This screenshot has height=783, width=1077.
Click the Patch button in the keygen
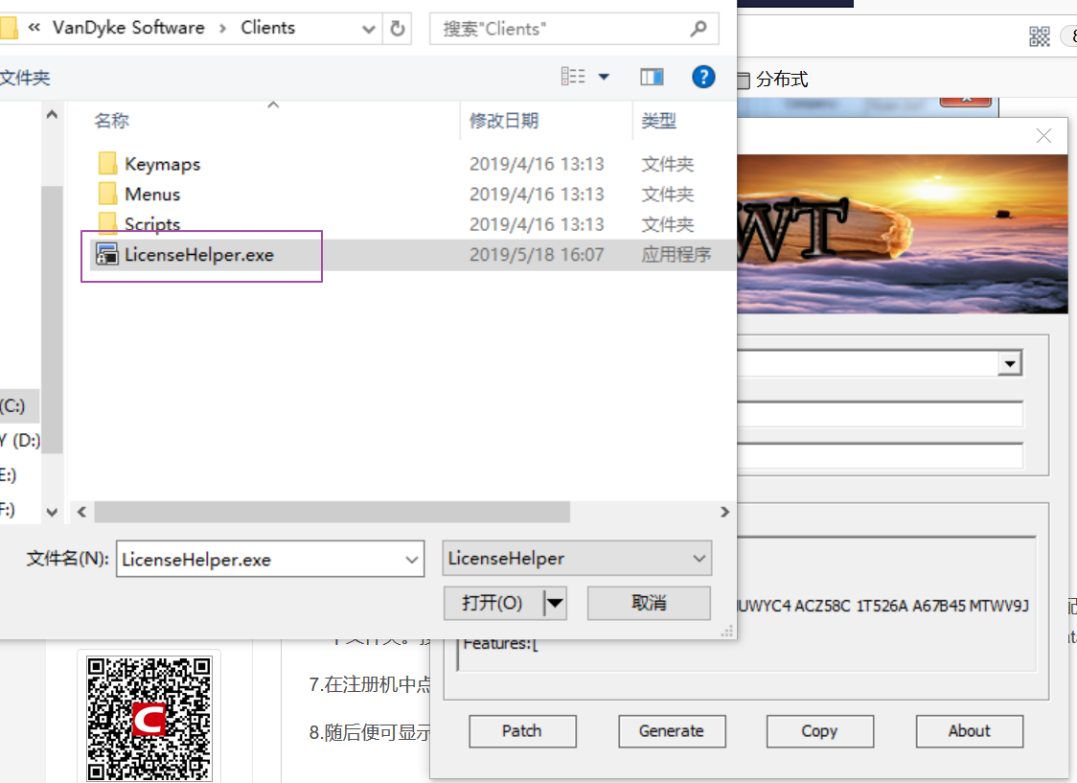pos(522,730)
